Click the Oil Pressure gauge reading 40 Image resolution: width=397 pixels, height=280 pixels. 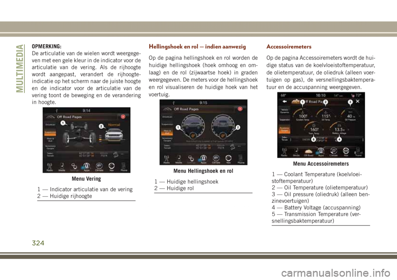[x=349, y=114]
